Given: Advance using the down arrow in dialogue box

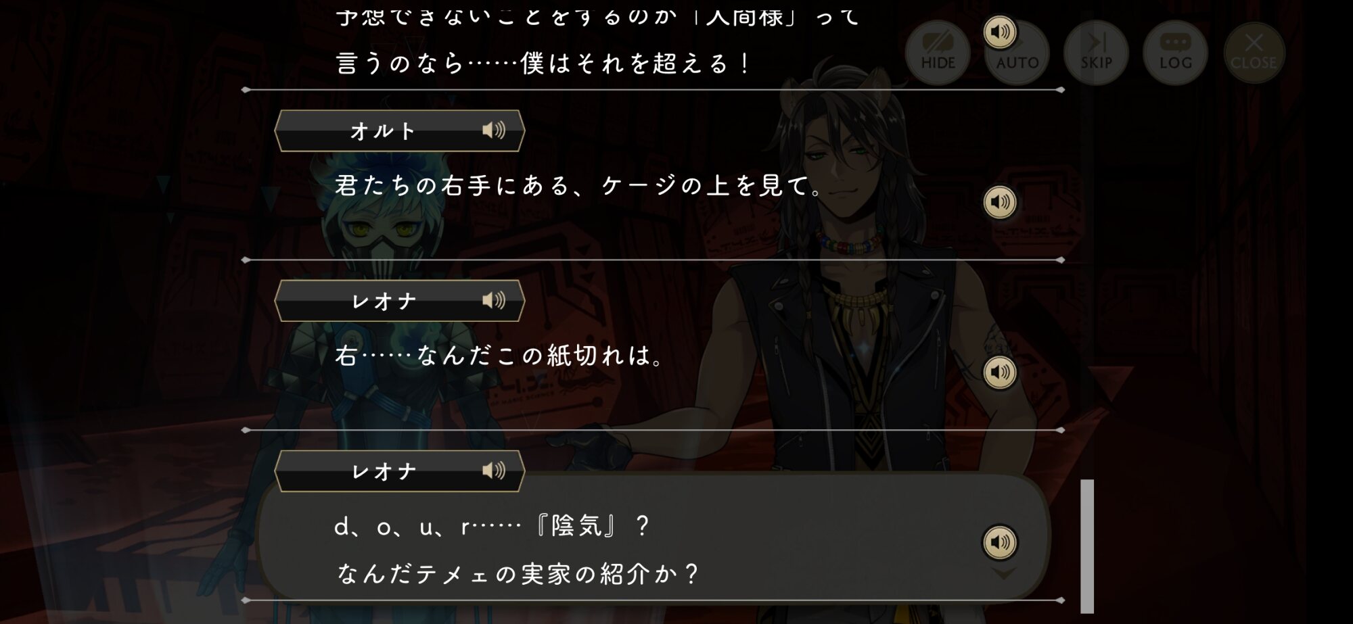Looking at the screenshot, I should [1003, 574].
